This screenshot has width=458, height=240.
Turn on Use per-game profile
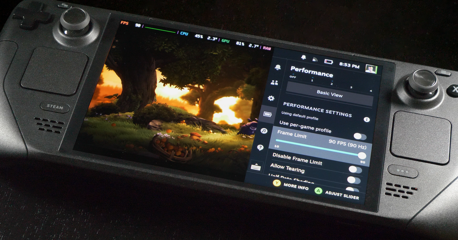coord(305,128)
